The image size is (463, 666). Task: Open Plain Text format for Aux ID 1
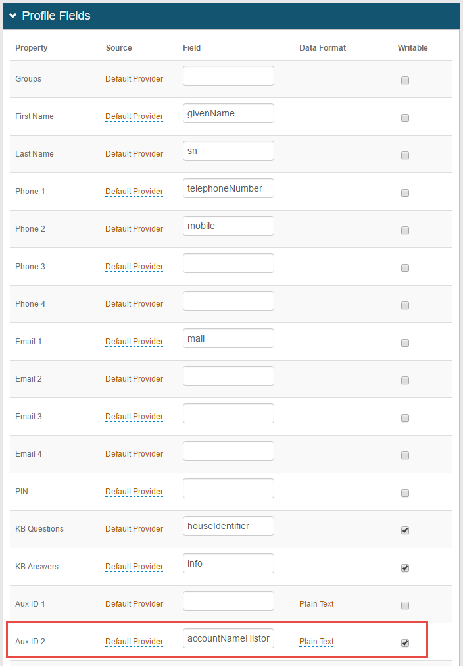(316, 604)
